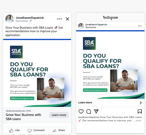This screenshot has width=146, height=135.
Task: Tap the Instagram heart like icon
Action: pos(81,111)
